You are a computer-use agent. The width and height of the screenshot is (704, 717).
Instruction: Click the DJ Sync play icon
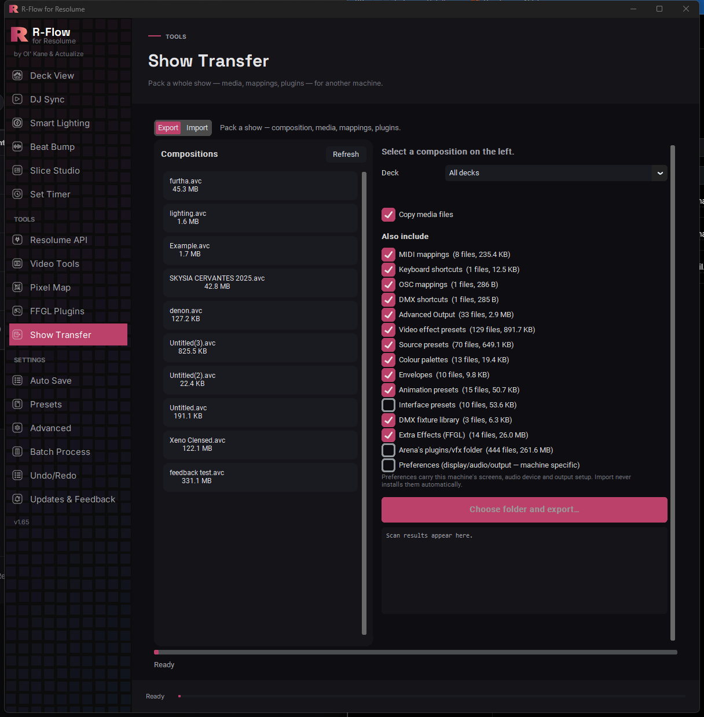[17, 99]
